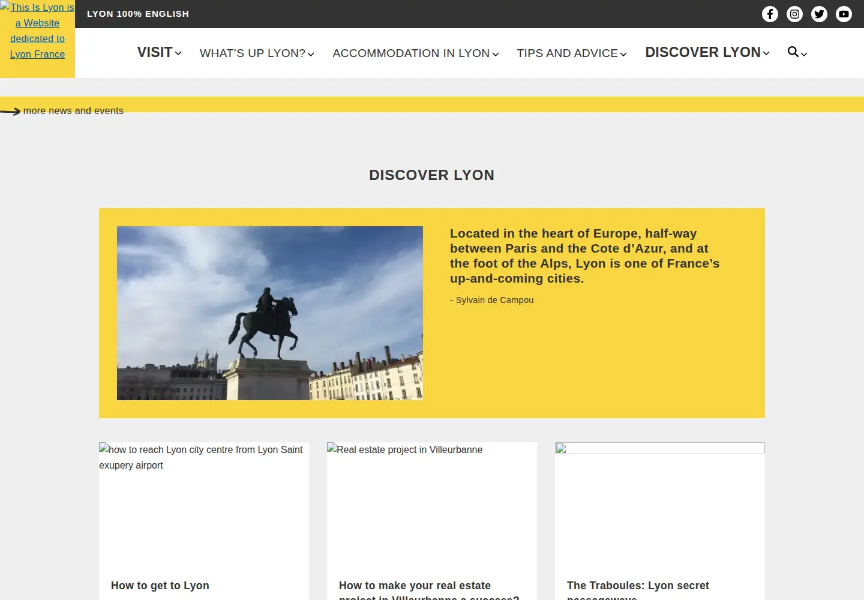This screenshot has height=600, width=864.
Task: Click the Discover Lyon page heading
Action: 432,175
